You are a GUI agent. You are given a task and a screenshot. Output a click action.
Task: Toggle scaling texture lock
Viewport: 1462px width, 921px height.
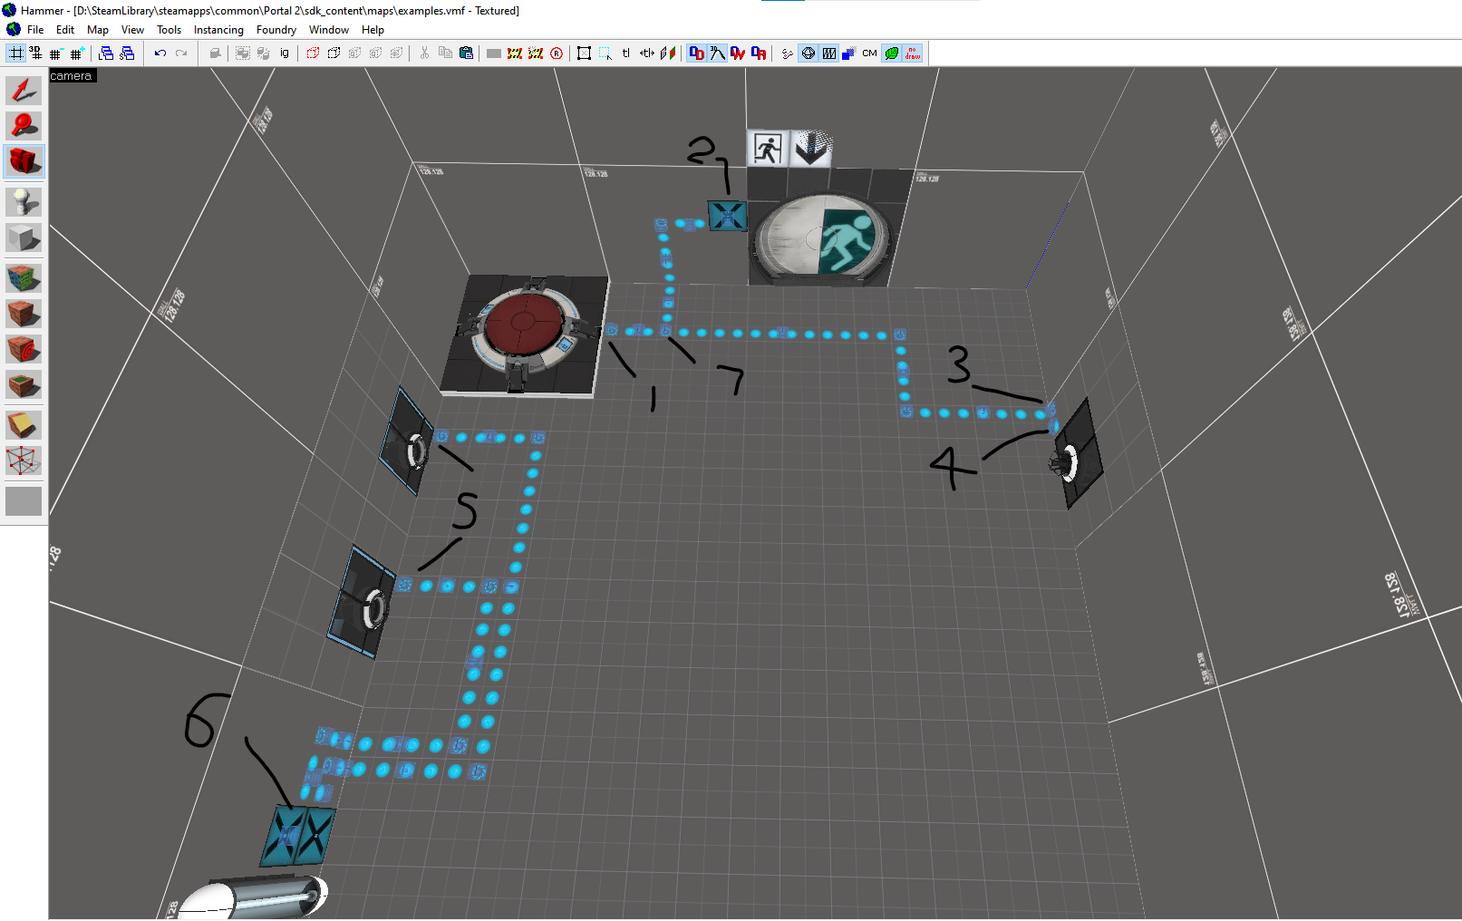pos(647,53)
